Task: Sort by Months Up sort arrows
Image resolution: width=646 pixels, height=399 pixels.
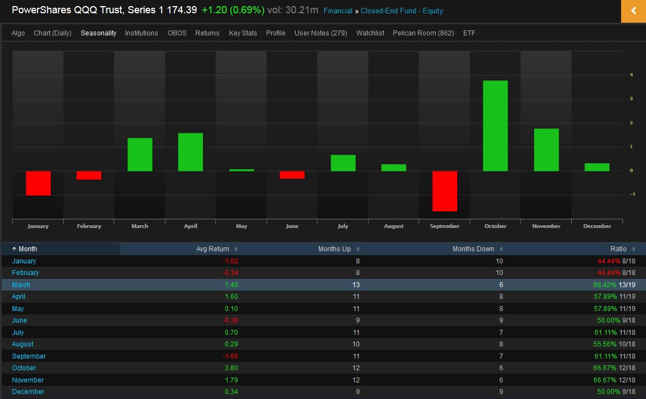Action: tap(358, 249)
